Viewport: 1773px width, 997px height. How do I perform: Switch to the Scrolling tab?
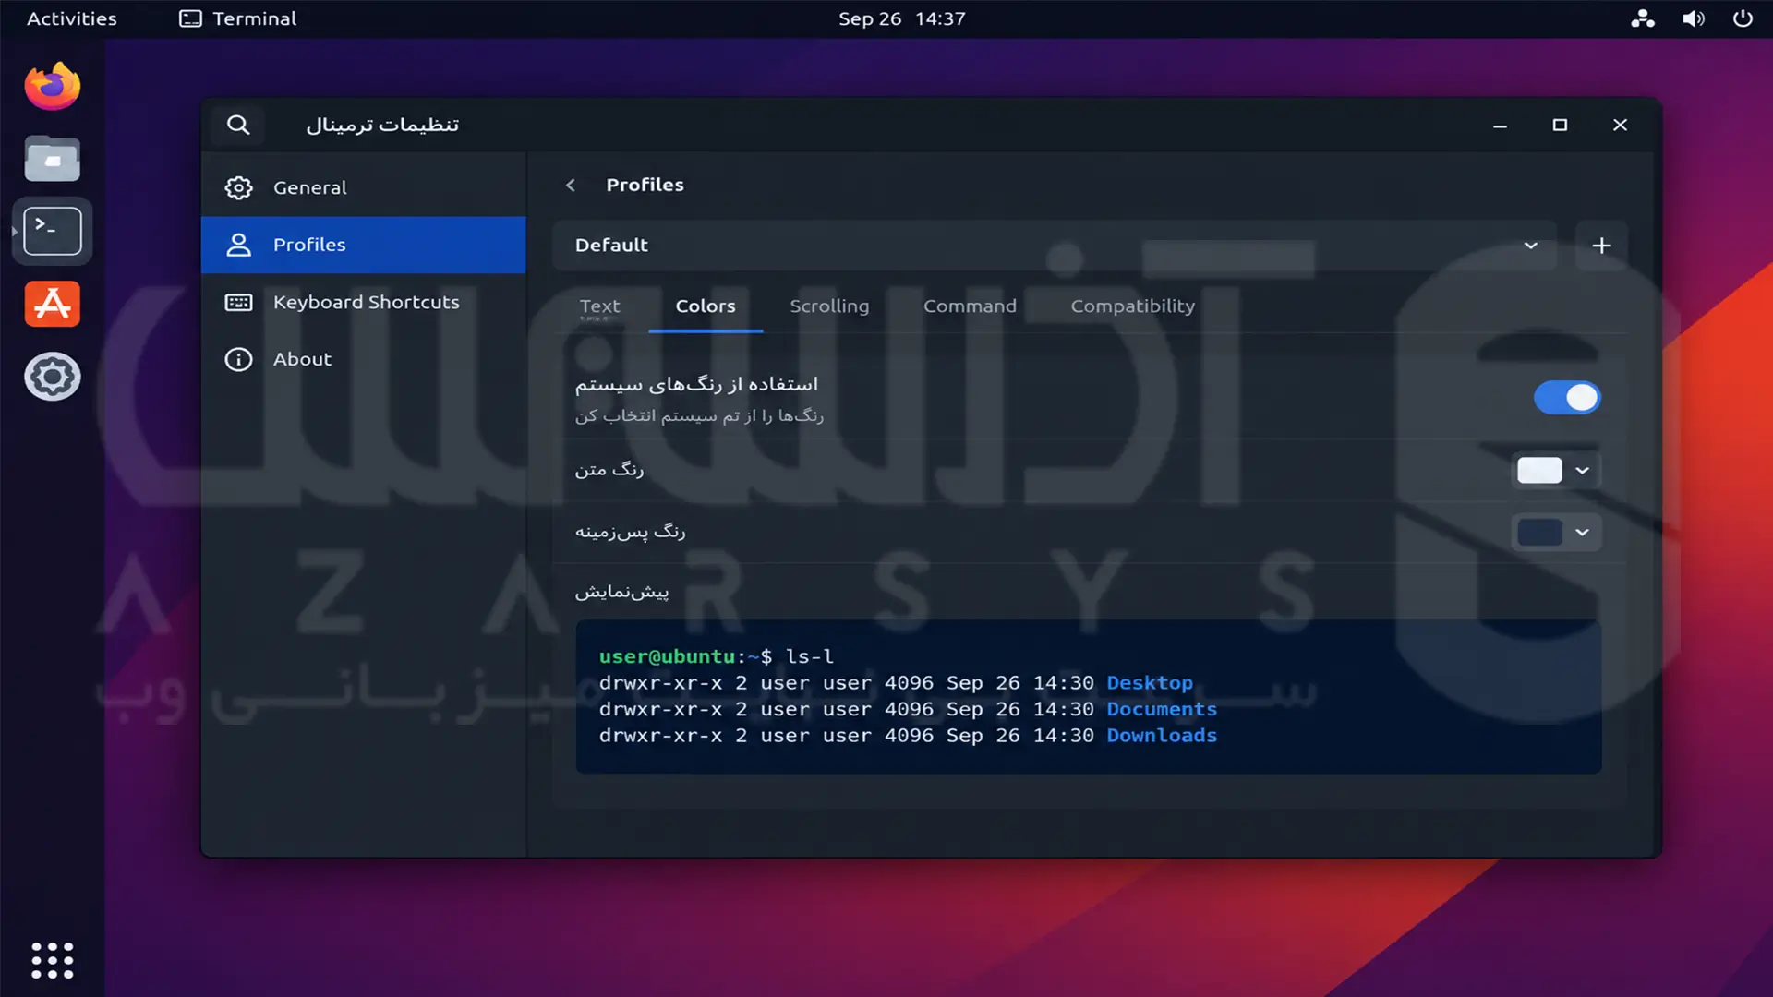[x=829, y=306]
